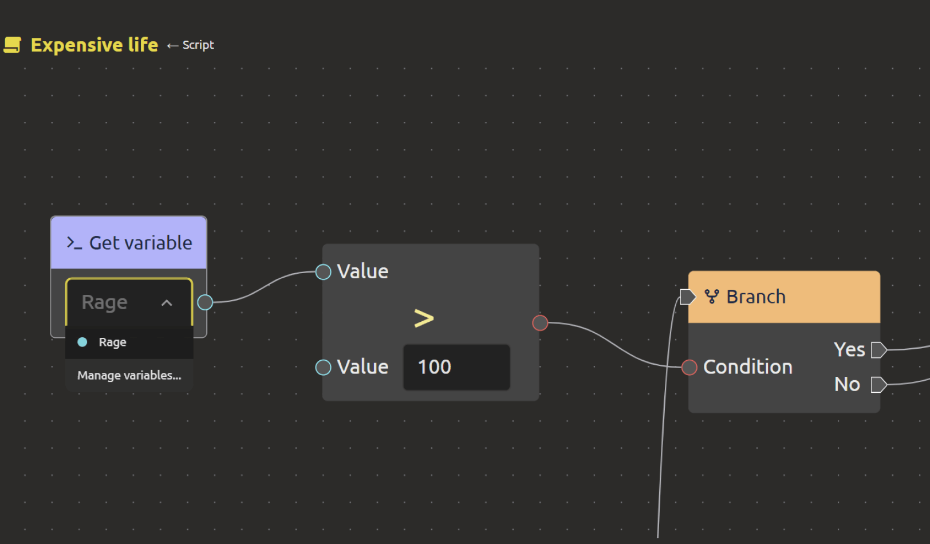Click the Yes output port
Screen dimensions: 930x544
[x=878, y=350]
